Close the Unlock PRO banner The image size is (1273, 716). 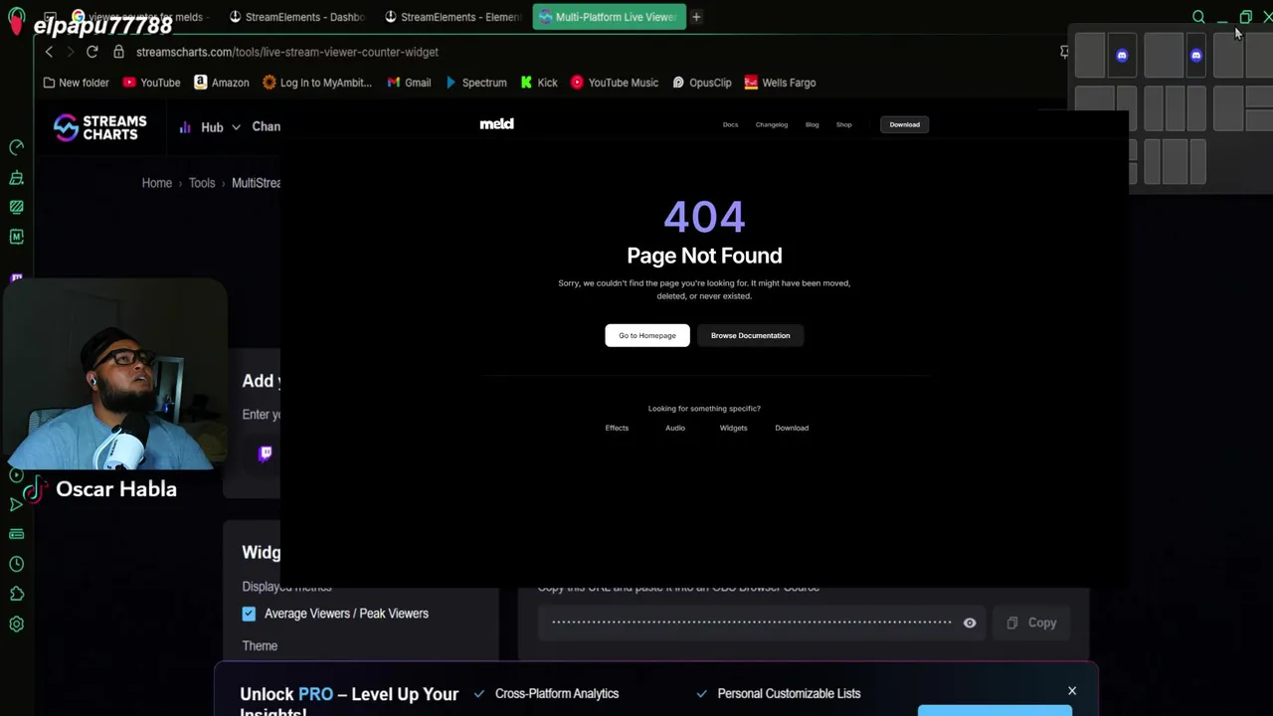1072,690
